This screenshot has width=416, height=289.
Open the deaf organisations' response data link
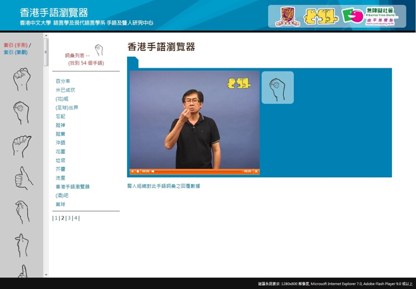(x=163, y=187)
